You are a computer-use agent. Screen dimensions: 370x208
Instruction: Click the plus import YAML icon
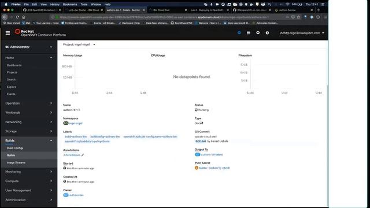[258, 33]
